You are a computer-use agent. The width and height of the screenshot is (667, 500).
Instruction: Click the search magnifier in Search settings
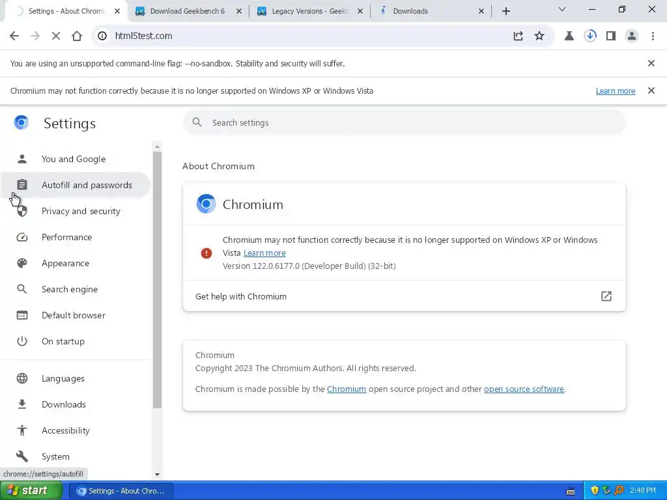[x=197, y=122]
